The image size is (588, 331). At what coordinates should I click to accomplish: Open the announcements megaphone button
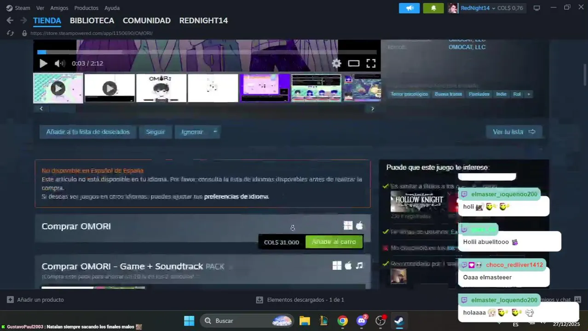point(409,8)
